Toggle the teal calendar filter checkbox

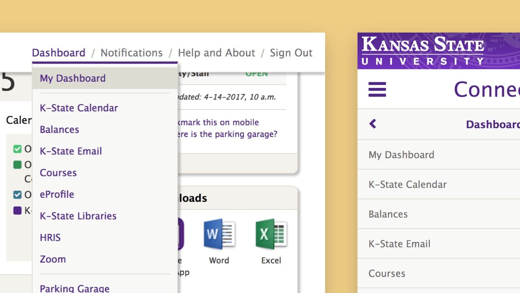click(x=17, y=195)
